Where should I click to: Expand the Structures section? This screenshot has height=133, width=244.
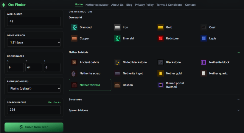click(x=239, y=99)
